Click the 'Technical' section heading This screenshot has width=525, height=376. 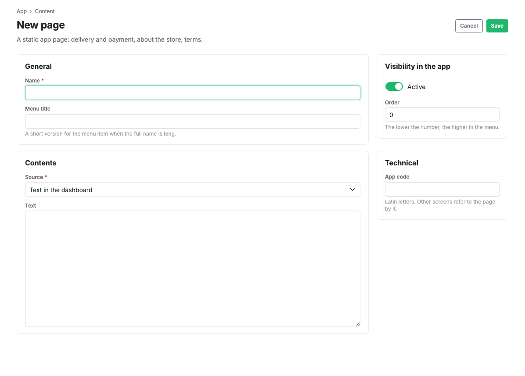pyautogui.click(x=402, y=163)
